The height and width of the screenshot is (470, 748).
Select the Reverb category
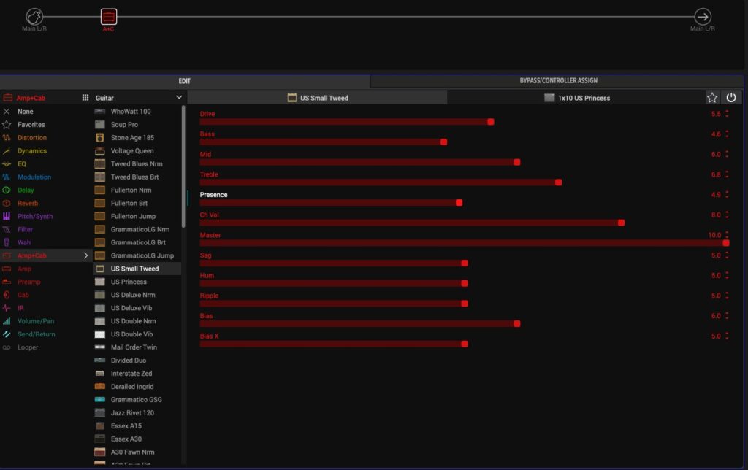[x=28, y=204]
